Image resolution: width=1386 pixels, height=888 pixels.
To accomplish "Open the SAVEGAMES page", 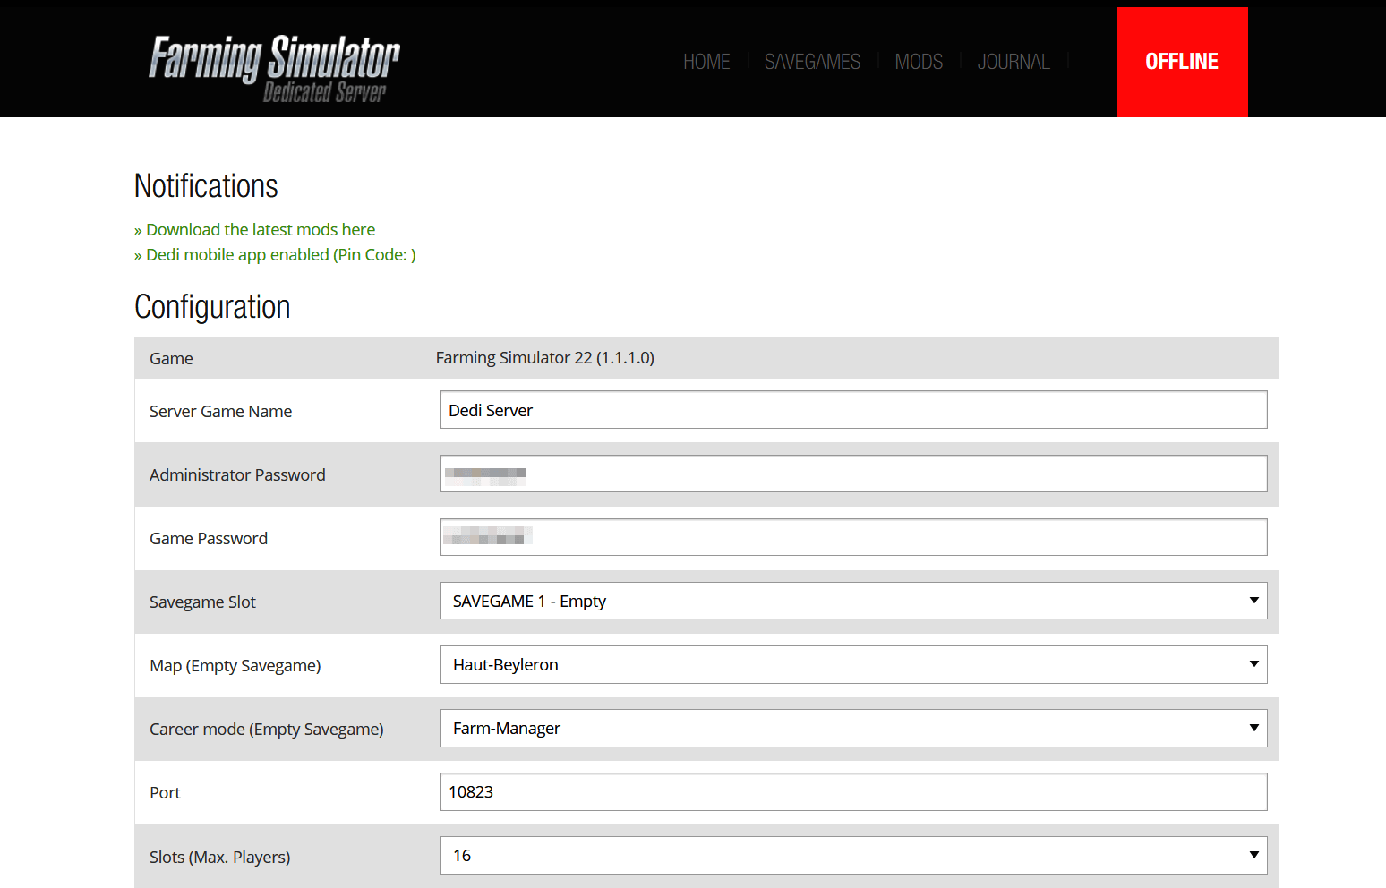I will [811, 61].
